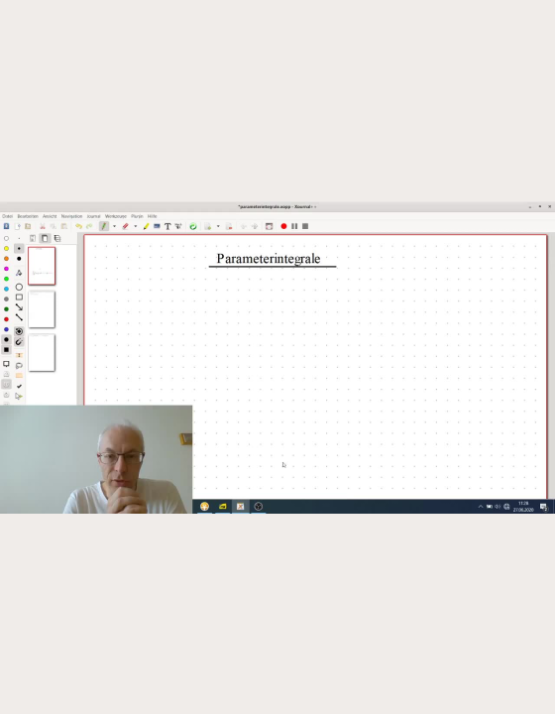This screenshot has height=714, width=555.
Task: Enable the draw straight line tool
Action: coord(19,317)
